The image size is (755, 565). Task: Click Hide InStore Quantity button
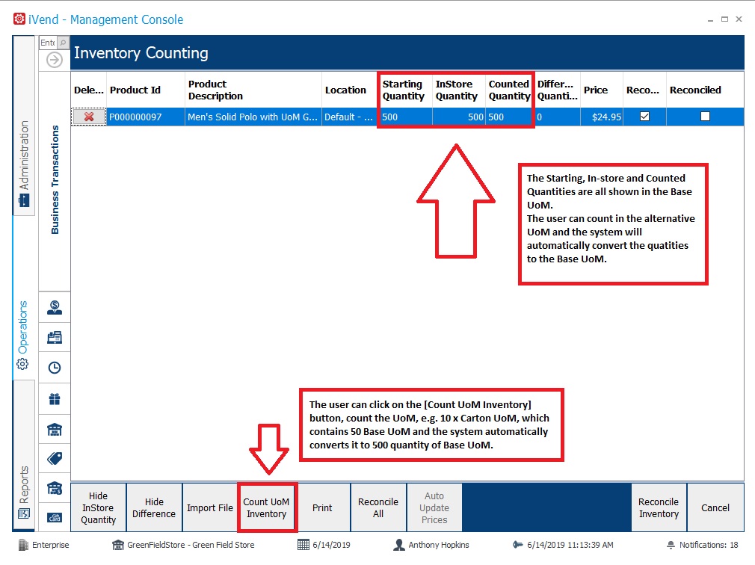tap(98, 507)
